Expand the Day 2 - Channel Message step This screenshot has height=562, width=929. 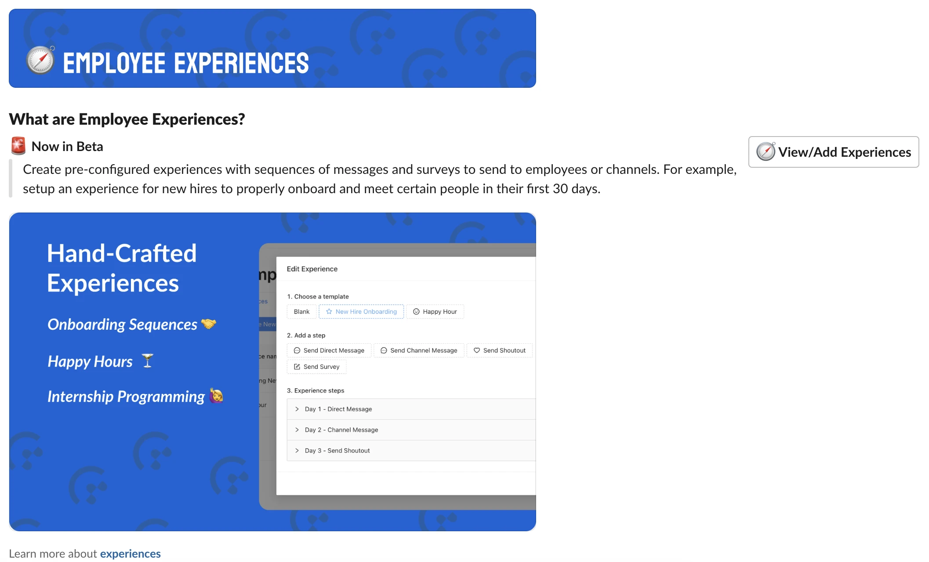[x=297, y=429]
